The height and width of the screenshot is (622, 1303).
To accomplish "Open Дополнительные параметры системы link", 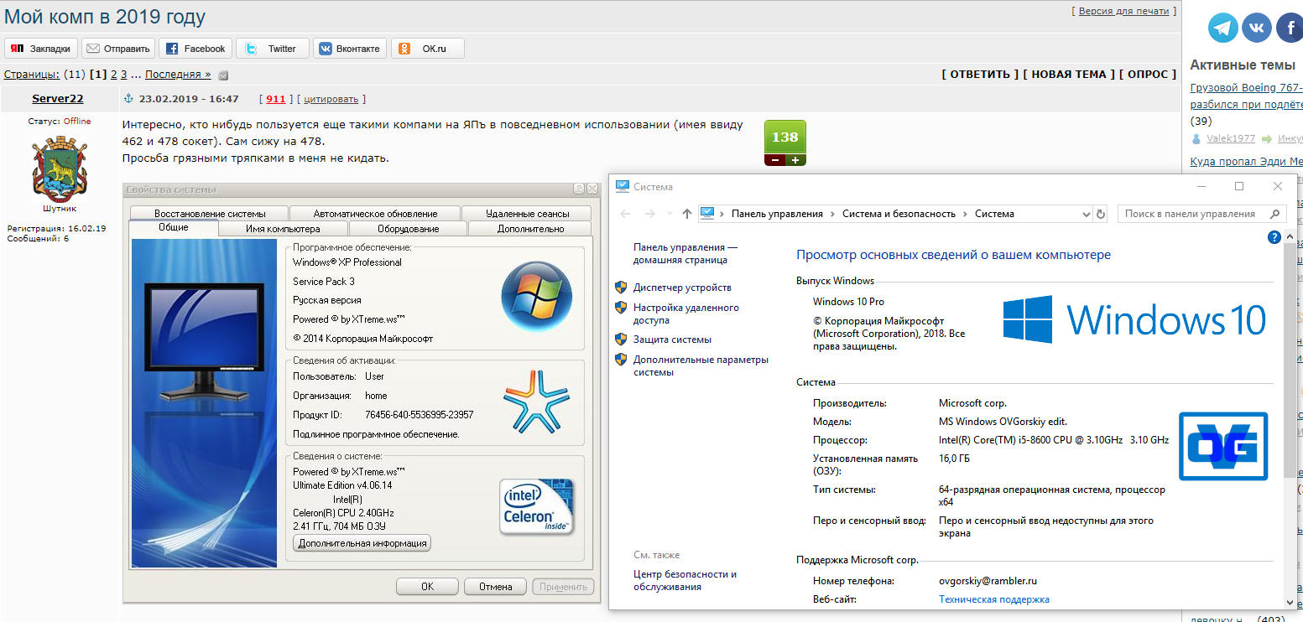I will point(701,365).
